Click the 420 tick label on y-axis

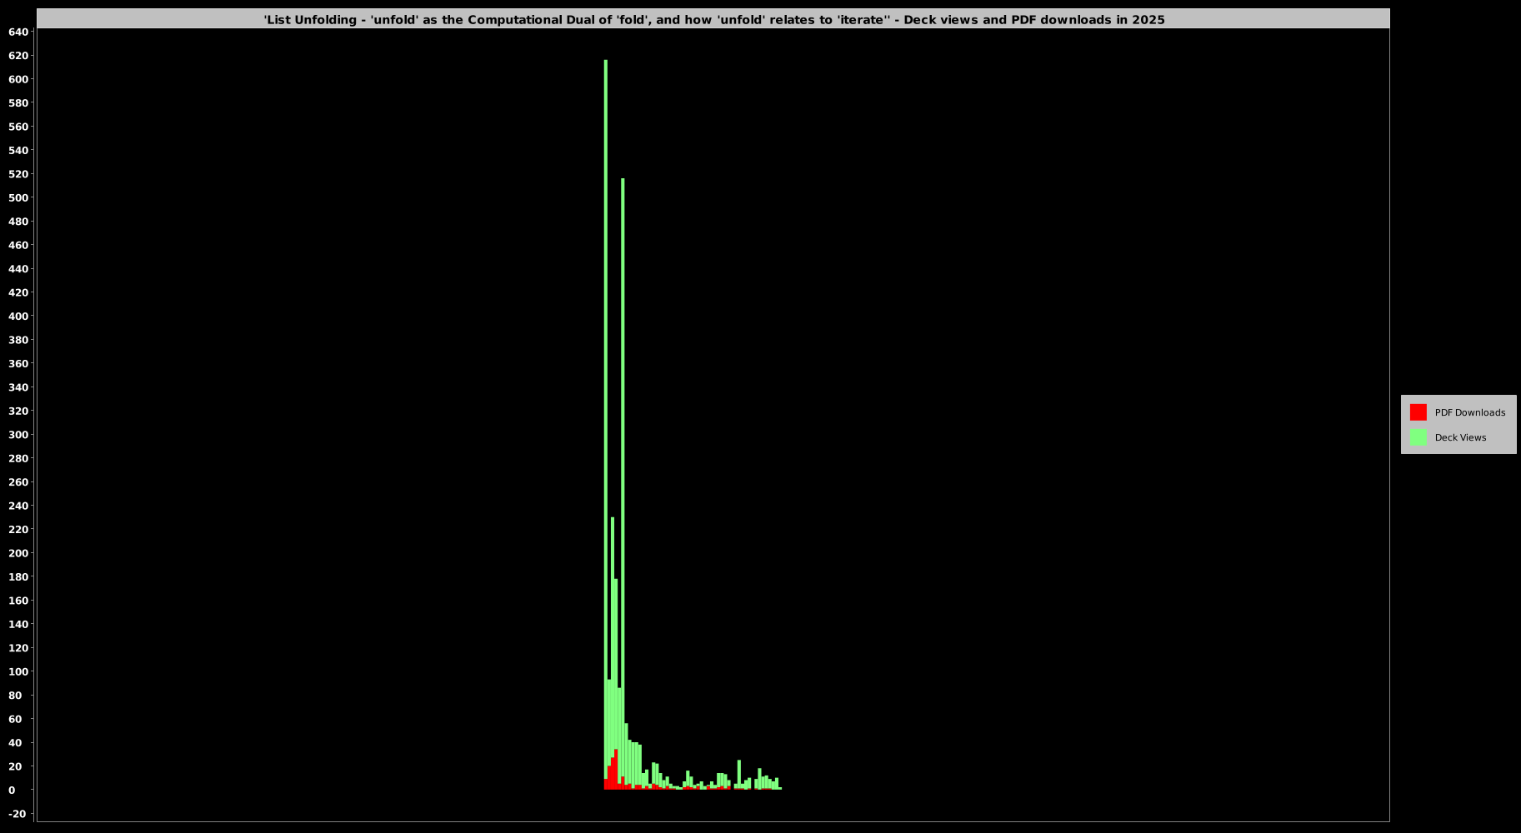18,293
